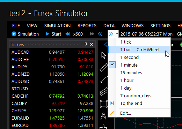Select AUDCAD in Tickers list

click(x=52, y=52)
